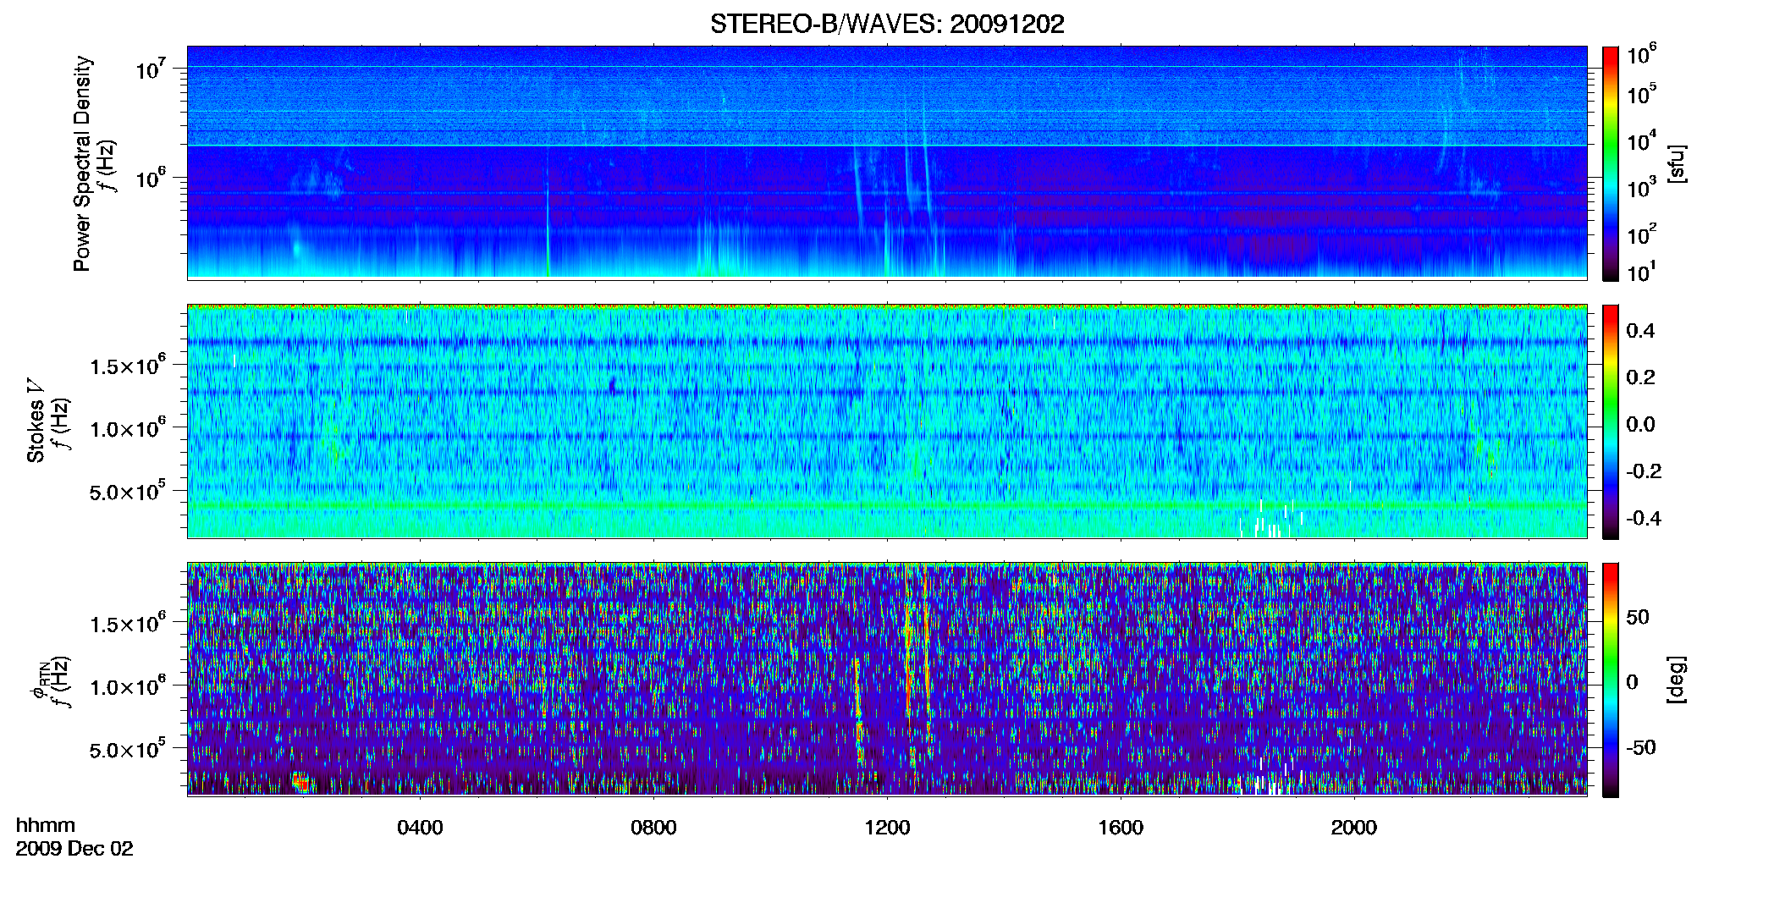Screen dimensions: 1774x914
Task: Click the 0.4 label on Stokes colorbar
Action: pyautogui.click(x=1640, y=331)
